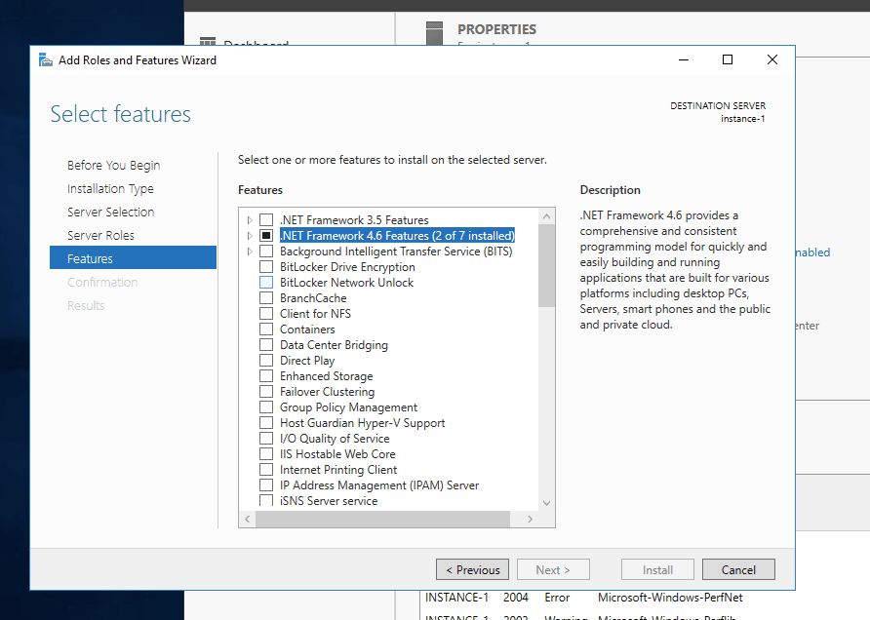The image size is (870, 620).
Task: Tick the Failover Clustering checkbox
Action: 266,392
